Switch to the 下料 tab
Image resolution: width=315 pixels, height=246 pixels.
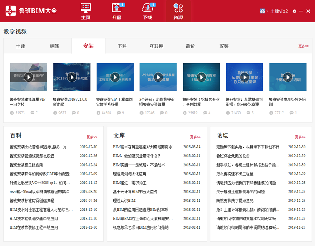[x=122, y=46]
